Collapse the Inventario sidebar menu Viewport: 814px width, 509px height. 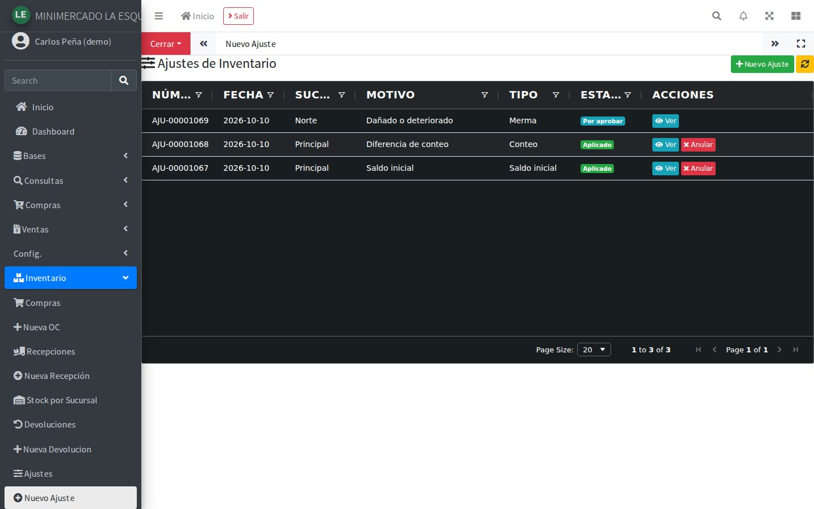pyautogui.click(x=71, y=278)
